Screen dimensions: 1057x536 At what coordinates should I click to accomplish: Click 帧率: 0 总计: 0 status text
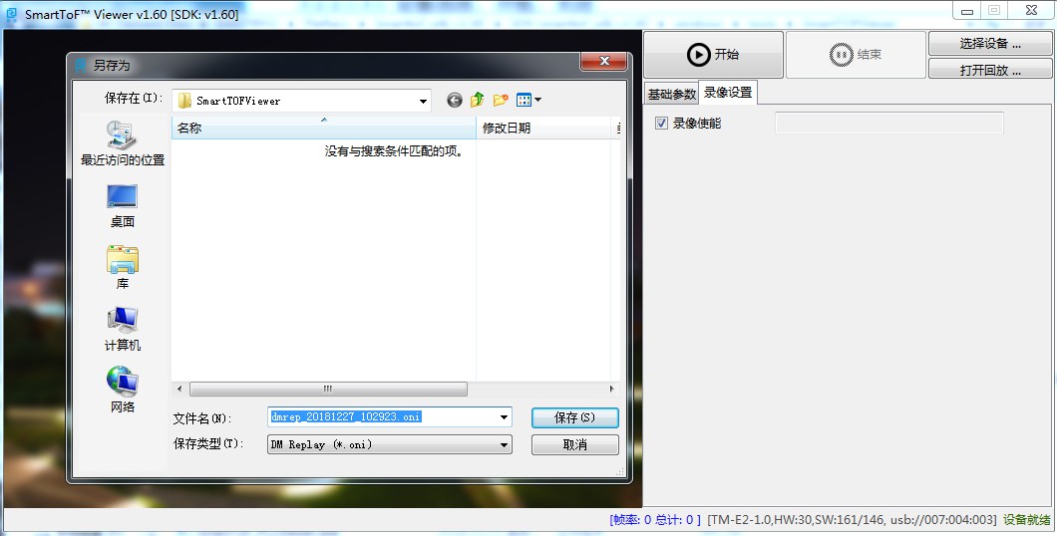[655, 520]
